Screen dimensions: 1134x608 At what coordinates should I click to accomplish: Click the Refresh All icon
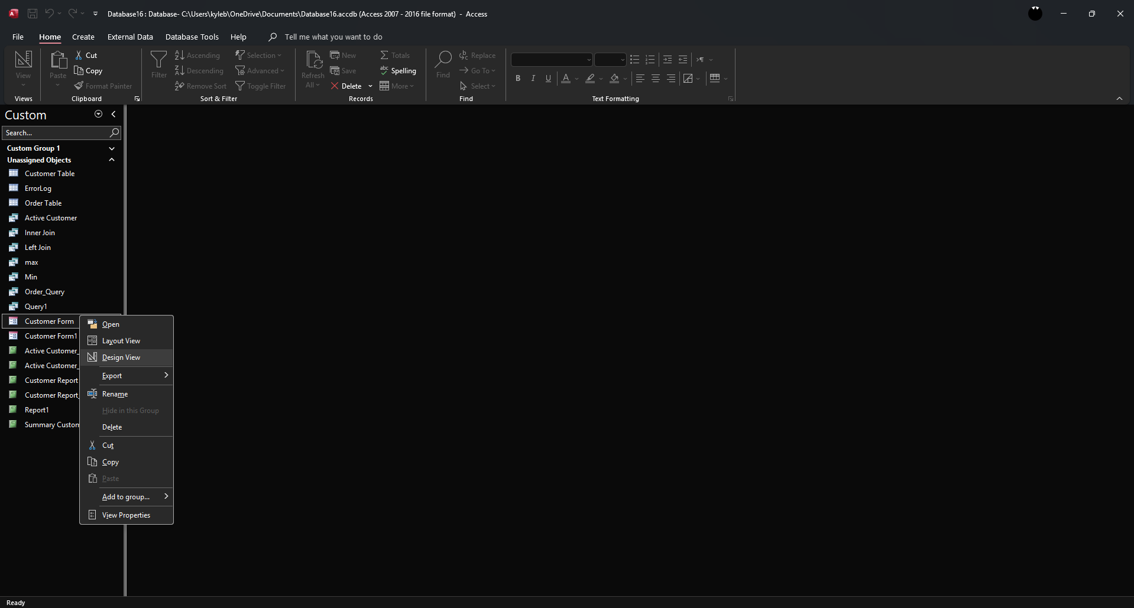pyautogui.click(x=313, y=60)
